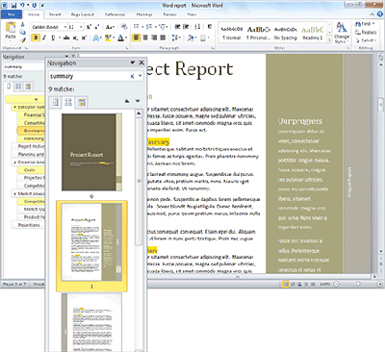Switch to the Review ribbon tab

pos(169,14)
